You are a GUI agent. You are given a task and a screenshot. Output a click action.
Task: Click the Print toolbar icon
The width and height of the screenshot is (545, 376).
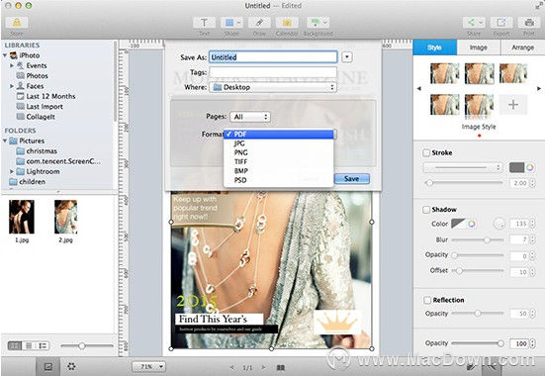point(529,23)
